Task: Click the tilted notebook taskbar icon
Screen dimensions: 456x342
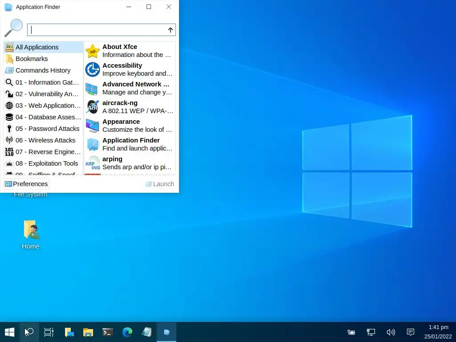Action: pos(147,332)
